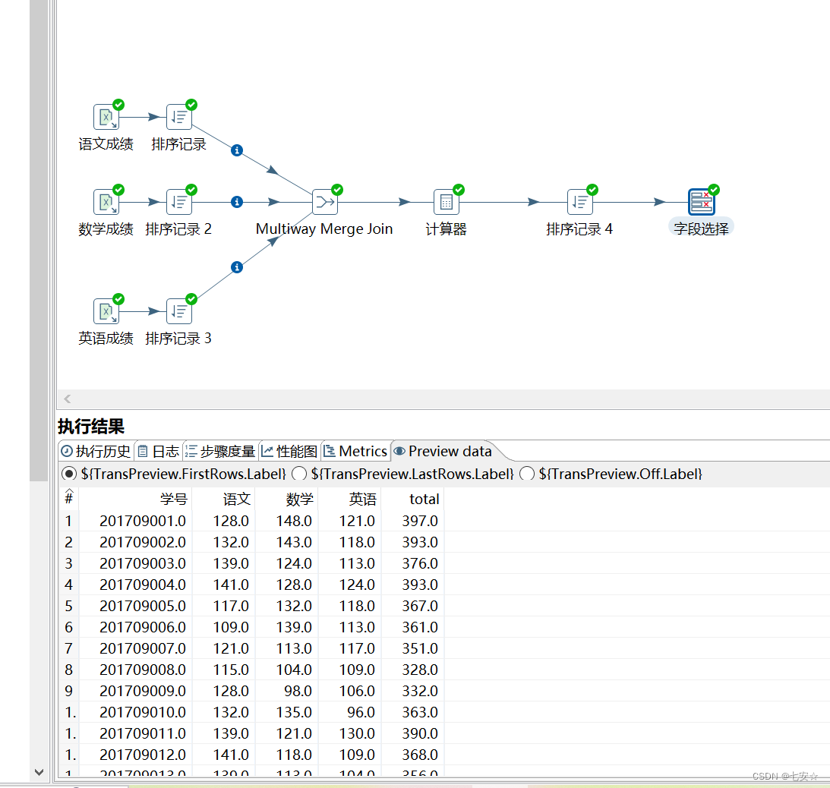Select the 语文成绩 Excel input step icon
830x788 pixels.
106,116
